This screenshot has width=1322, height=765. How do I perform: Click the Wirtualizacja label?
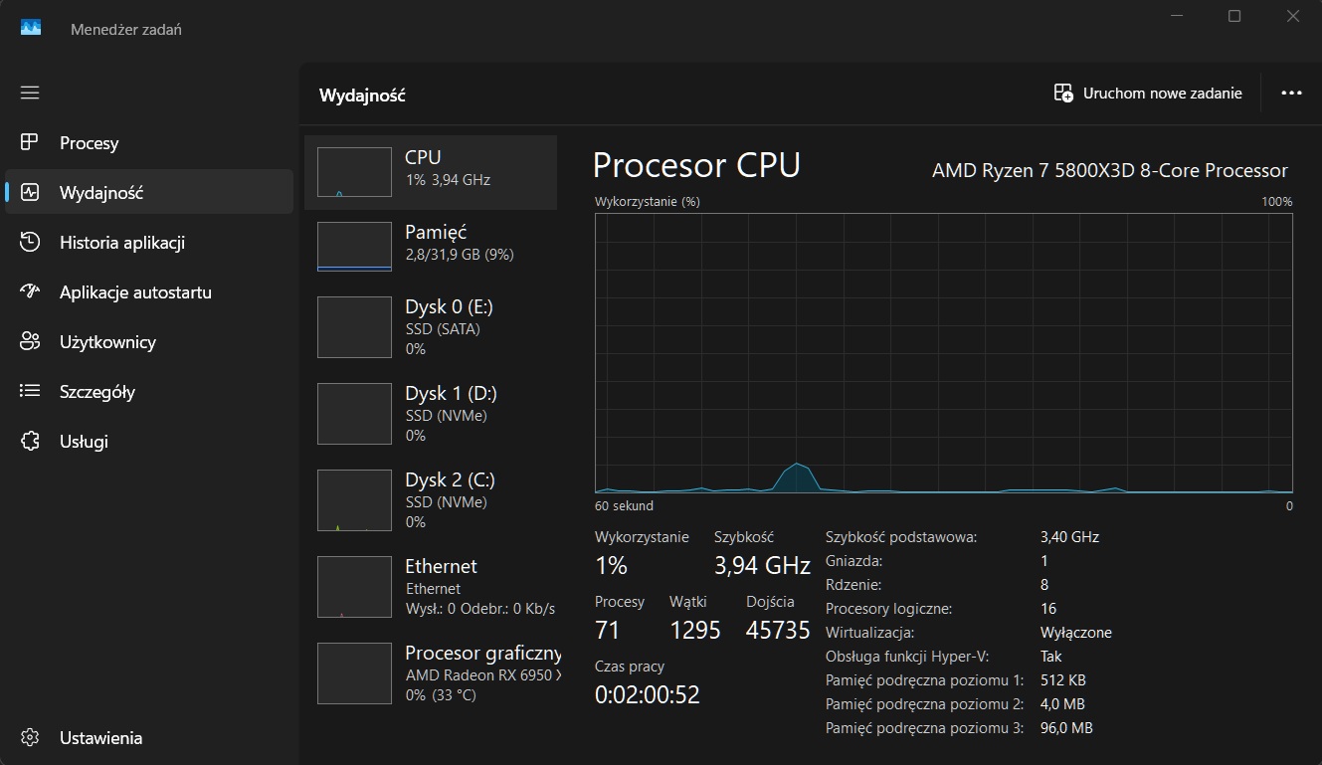pyautogui.click(x=869, y=633)
